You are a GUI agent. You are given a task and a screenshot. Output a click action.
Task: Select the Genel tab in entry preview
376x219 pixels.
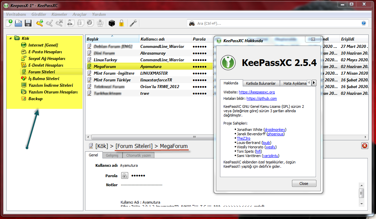click(93, 155)
